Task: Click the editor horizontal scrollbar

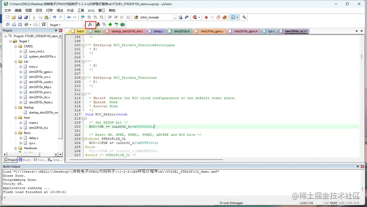Action: (146, 160)
